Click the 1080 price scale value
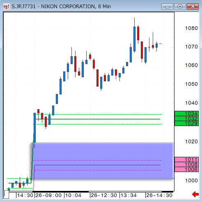202x202 pixels. 191,28
